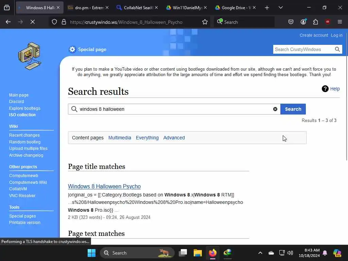Open clock showing 8:43 AM
The height and width of the screenshot is (261, 348).
(309, 253)
